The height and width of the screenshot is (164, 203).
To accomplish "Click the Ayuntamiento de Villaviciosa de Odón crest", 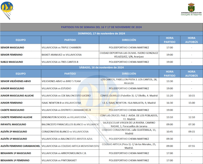I will pyautogui.click(x=191, y=7).
